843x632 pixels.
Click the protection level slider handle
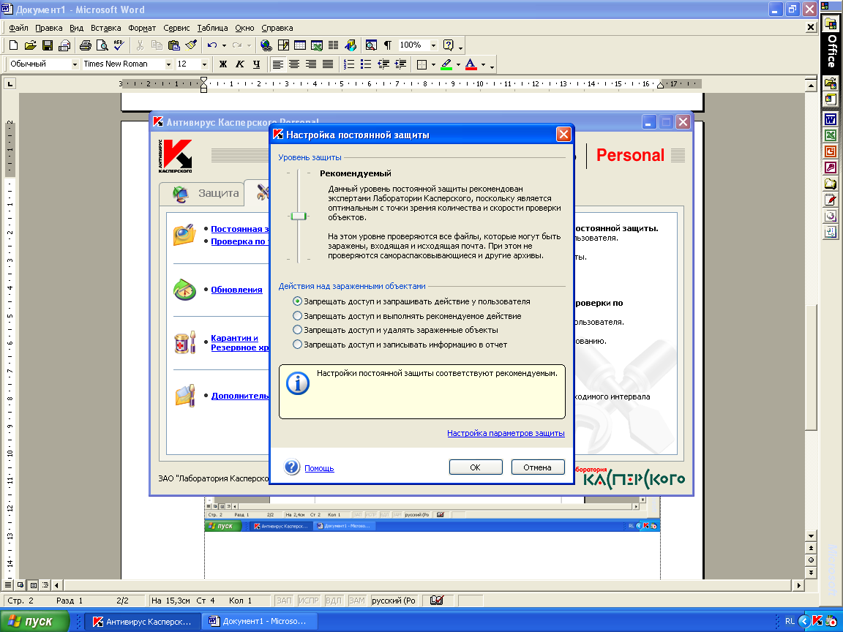click(299, 216)
